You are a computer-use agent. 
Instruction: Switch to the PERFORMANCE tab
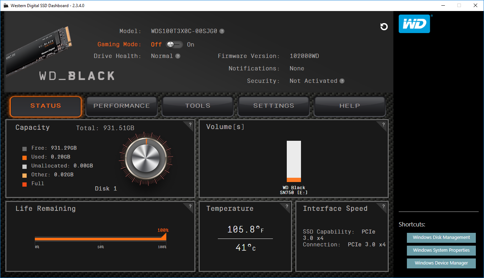(x=122, y=106)
